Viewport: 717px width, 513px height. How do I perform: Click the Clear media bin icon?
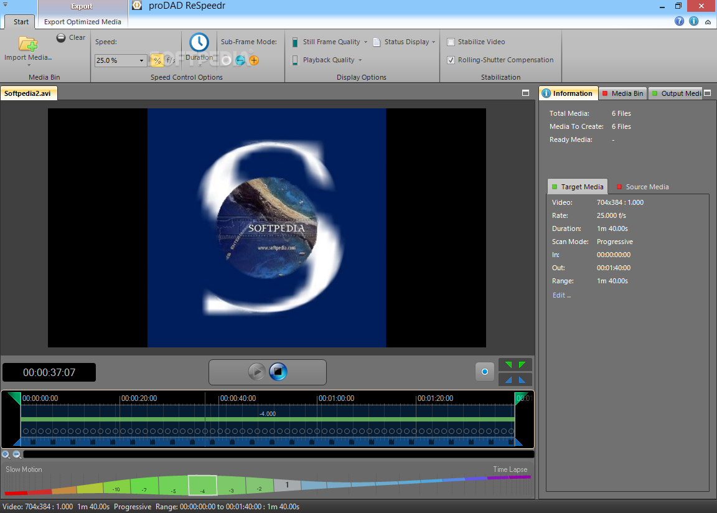(x=61, y=37)
